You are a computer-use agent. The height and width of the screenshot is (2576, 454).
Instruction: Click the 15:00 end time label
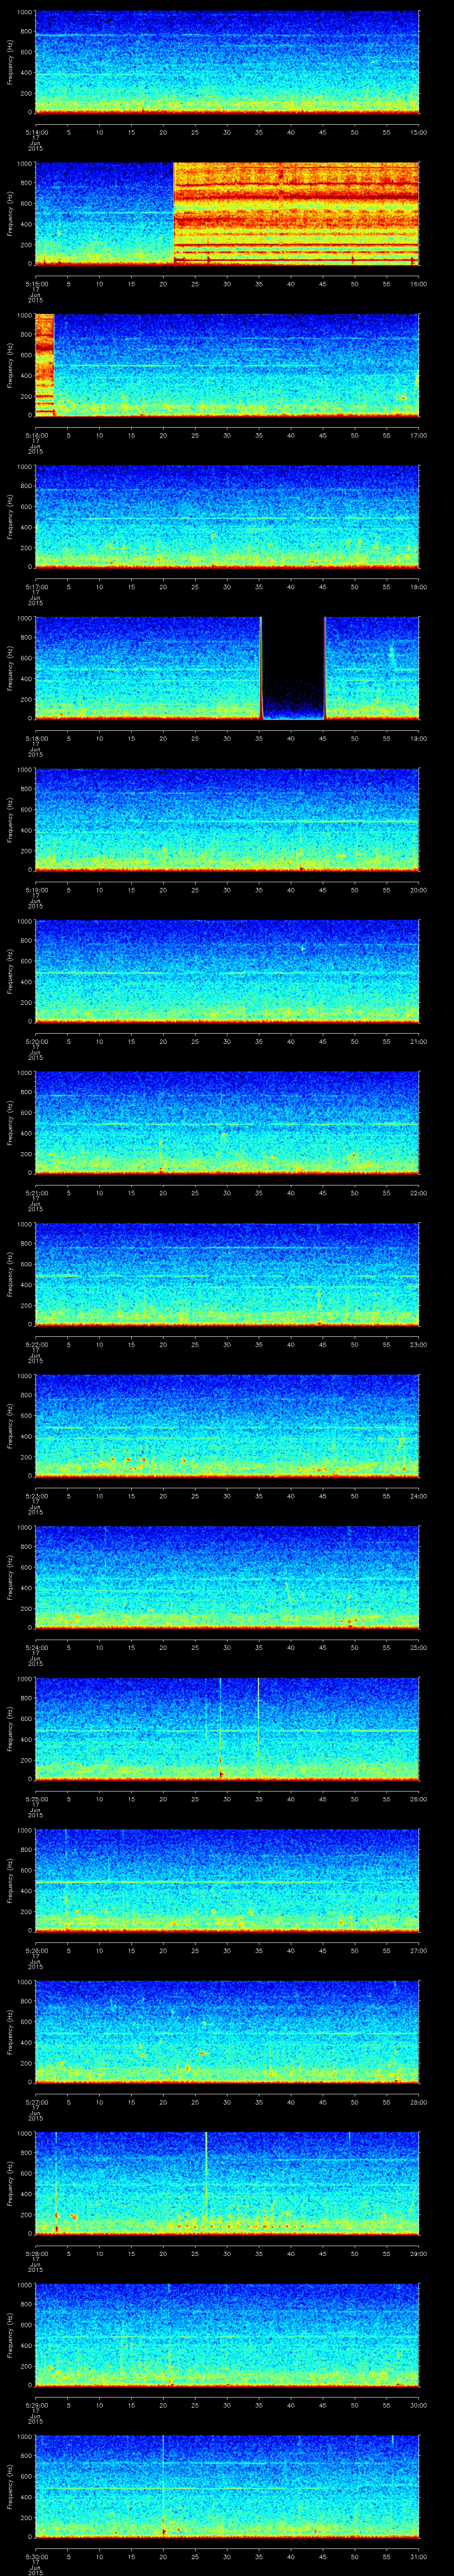click(418, 132)
